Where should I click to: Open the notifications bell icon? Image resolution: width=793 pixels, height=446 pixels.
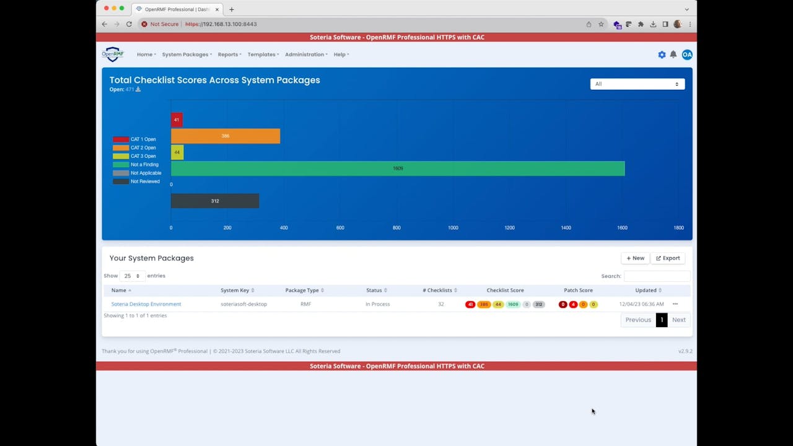tap(673, 55)
